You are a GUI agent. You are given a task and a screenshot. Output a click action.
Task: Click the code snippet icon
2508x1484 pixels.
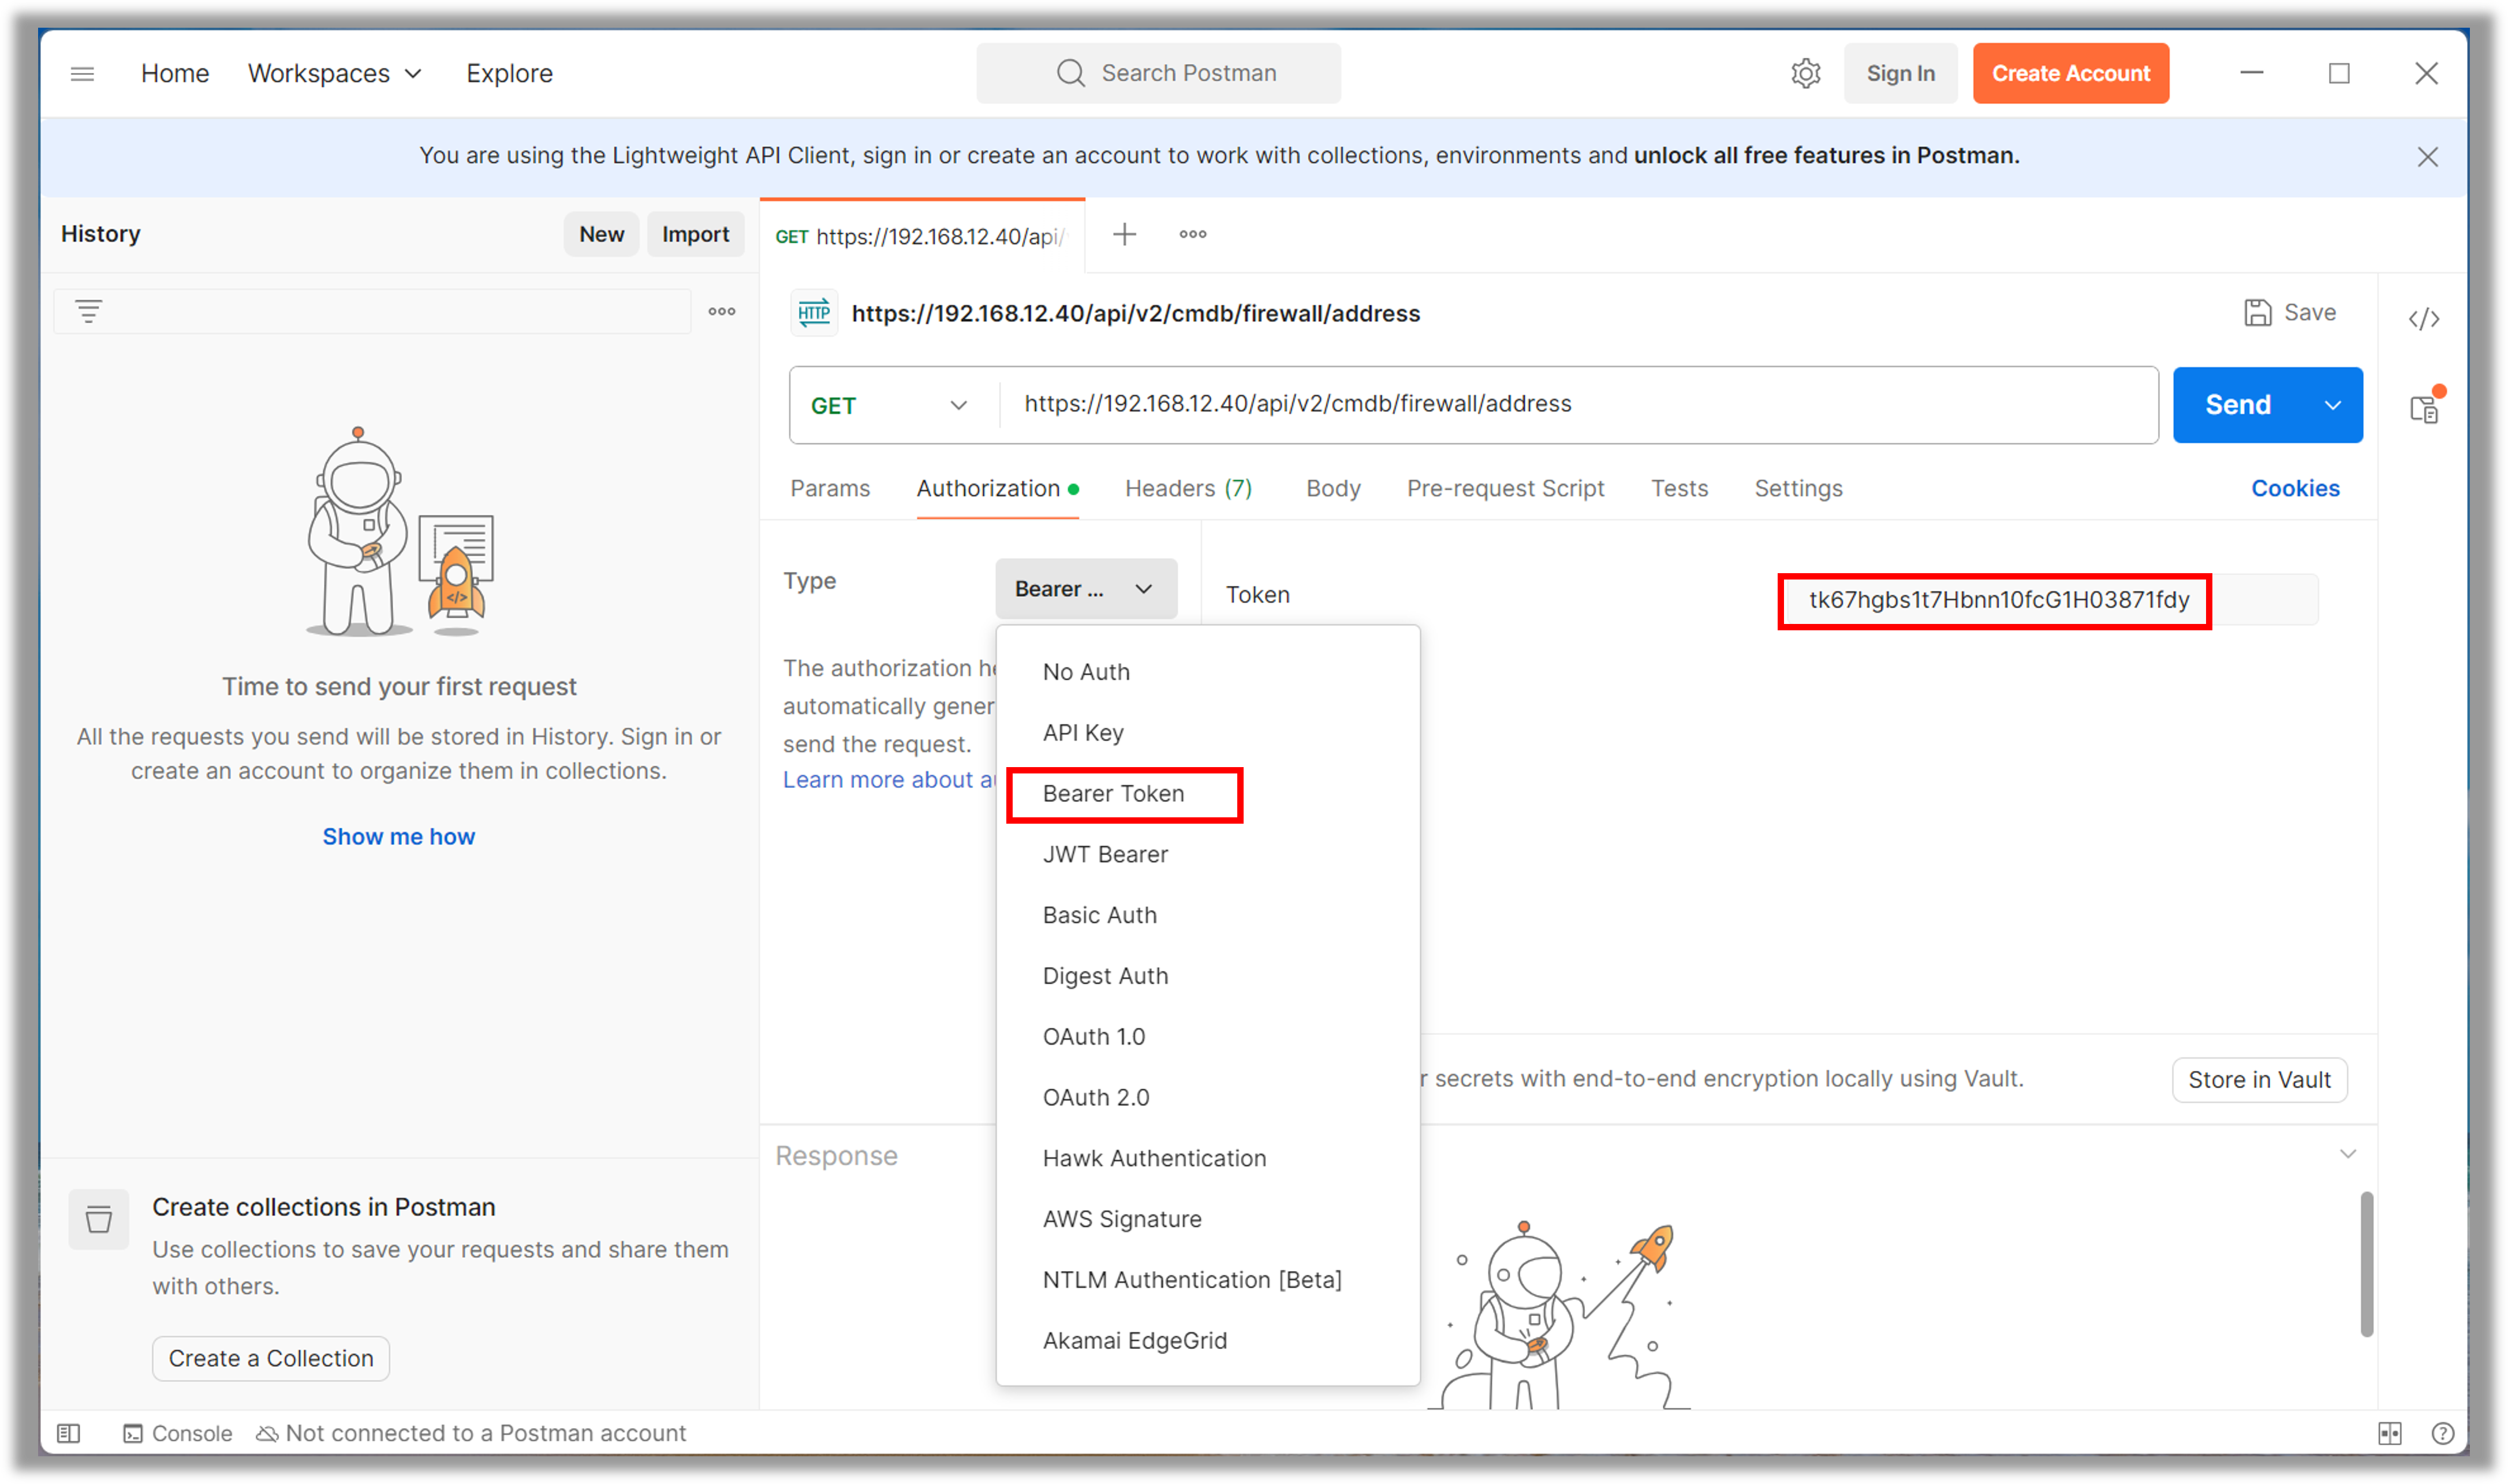pos(2424,319)
